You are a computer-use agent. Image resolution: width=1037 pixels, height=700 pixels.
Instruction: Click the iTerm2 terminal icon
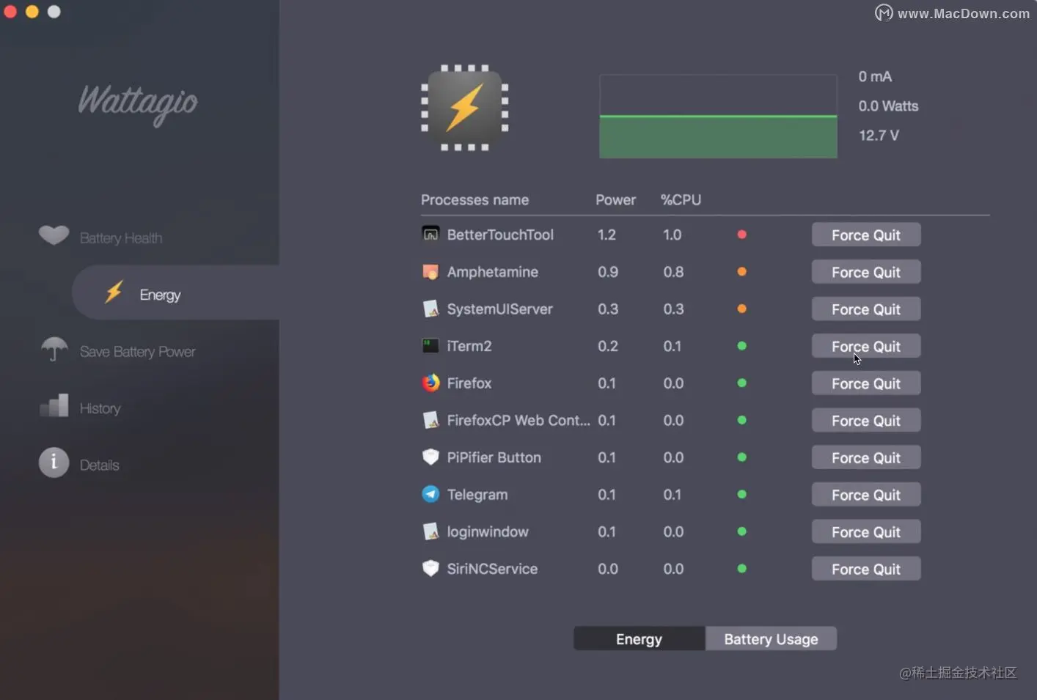point(430,345)
